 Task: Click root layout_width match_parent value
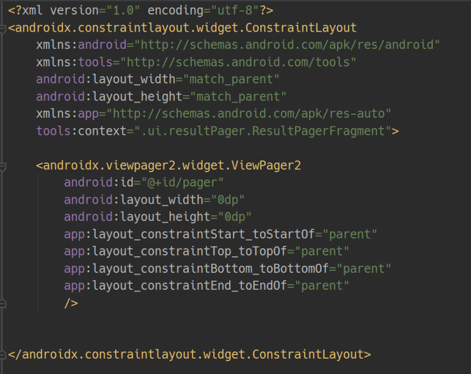[x=235, y=79]
